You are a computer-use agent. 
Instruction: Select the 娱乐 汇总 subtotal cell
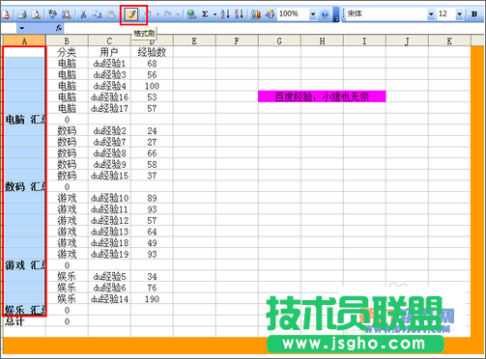click(x=24, y=311)
